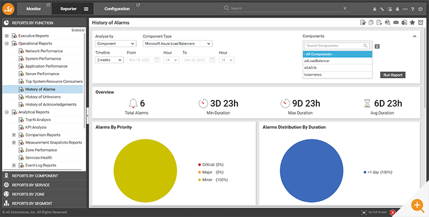The height and width of the screenshot is (217, 429).
Task: Click the alarm clock schedule icon
Action: (x=420, y=22)
